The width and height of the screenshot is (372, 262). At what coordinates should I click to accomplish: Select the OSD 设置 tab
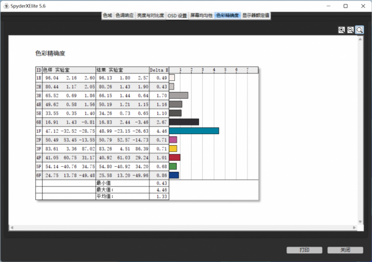point(177,15)
